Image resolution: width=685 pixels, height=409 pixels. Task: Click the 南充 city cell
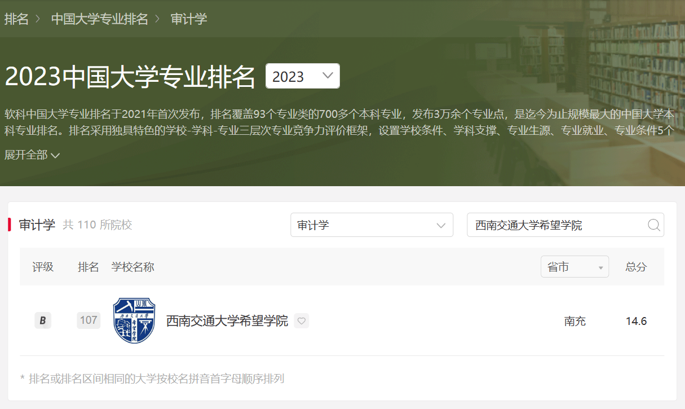pyautogui.click(x=575, y=322)
